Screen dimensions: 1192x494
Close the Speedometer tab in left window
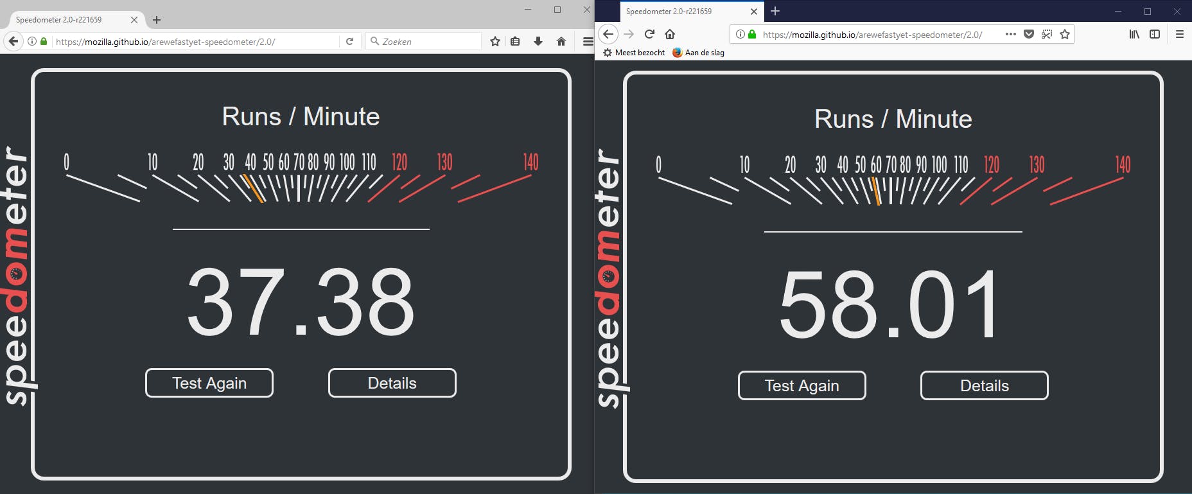pyautogui.click(x=134, y=20)
